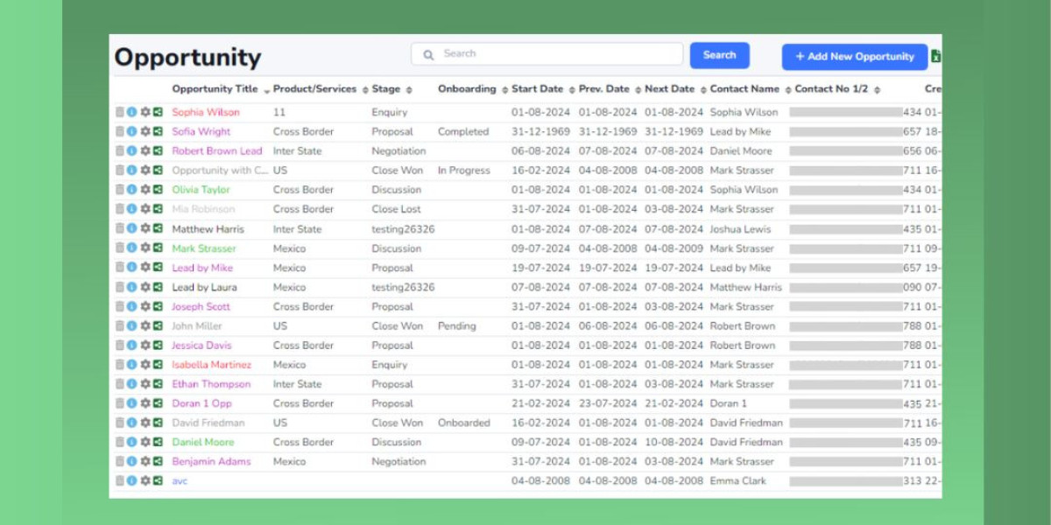Show info for Joseph Scott opportunity
The height and width of the screenshot is (525, 1051).
pos(132,306)
